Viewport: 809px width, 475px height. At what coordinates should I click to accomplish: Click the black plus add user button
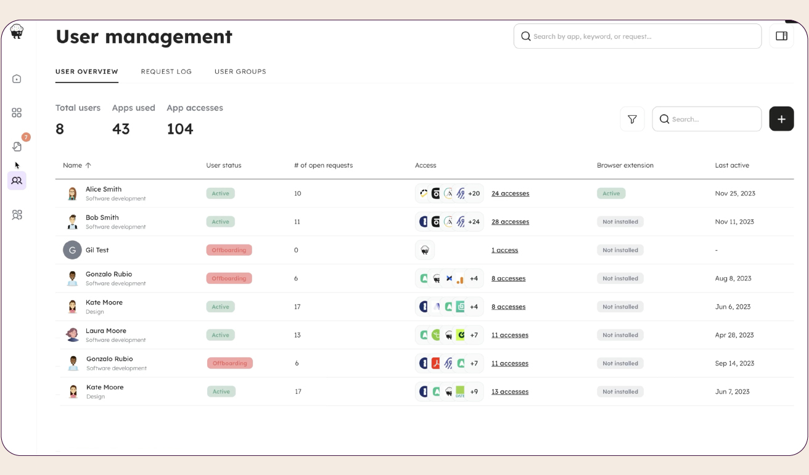pyautogui.click(x=781, y=119)
